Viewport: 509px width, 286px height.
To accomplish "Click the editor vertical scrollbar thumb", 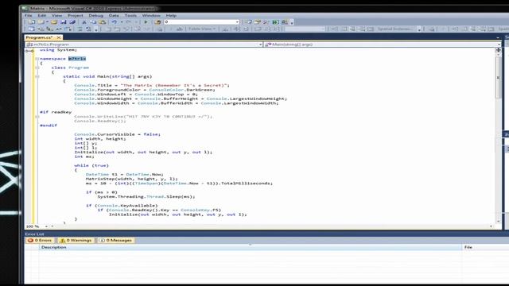I will 499,78.
